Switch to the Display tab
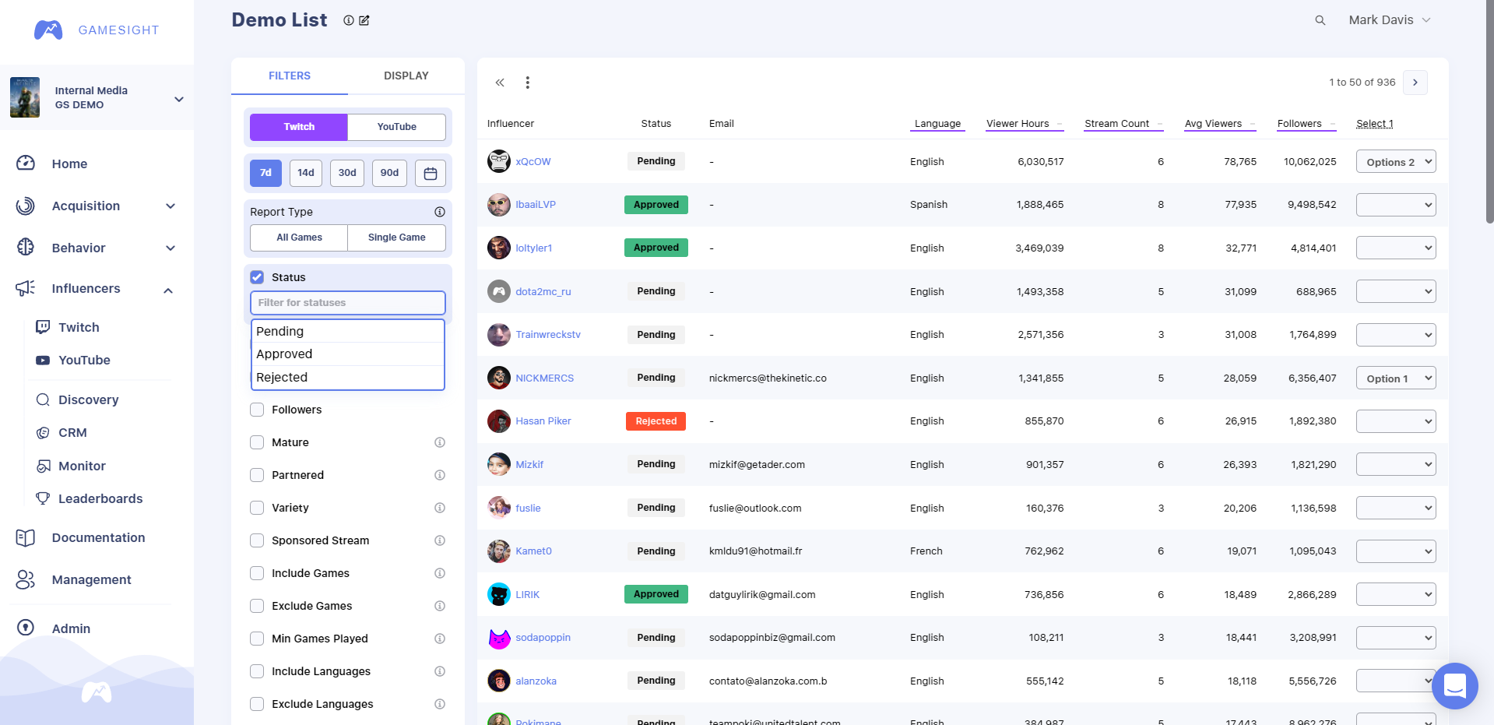Viewport: 1494px width, 725px height. (406, 76)
